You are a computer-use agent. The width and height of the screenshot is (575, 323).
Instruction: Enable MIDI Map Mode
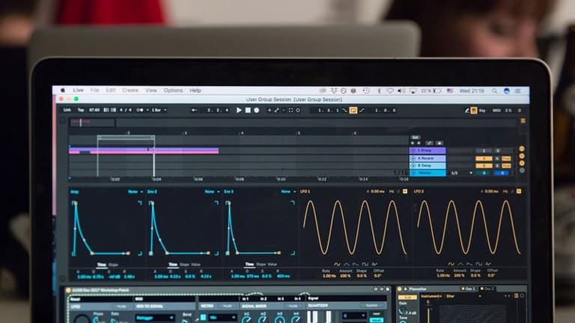496,110
